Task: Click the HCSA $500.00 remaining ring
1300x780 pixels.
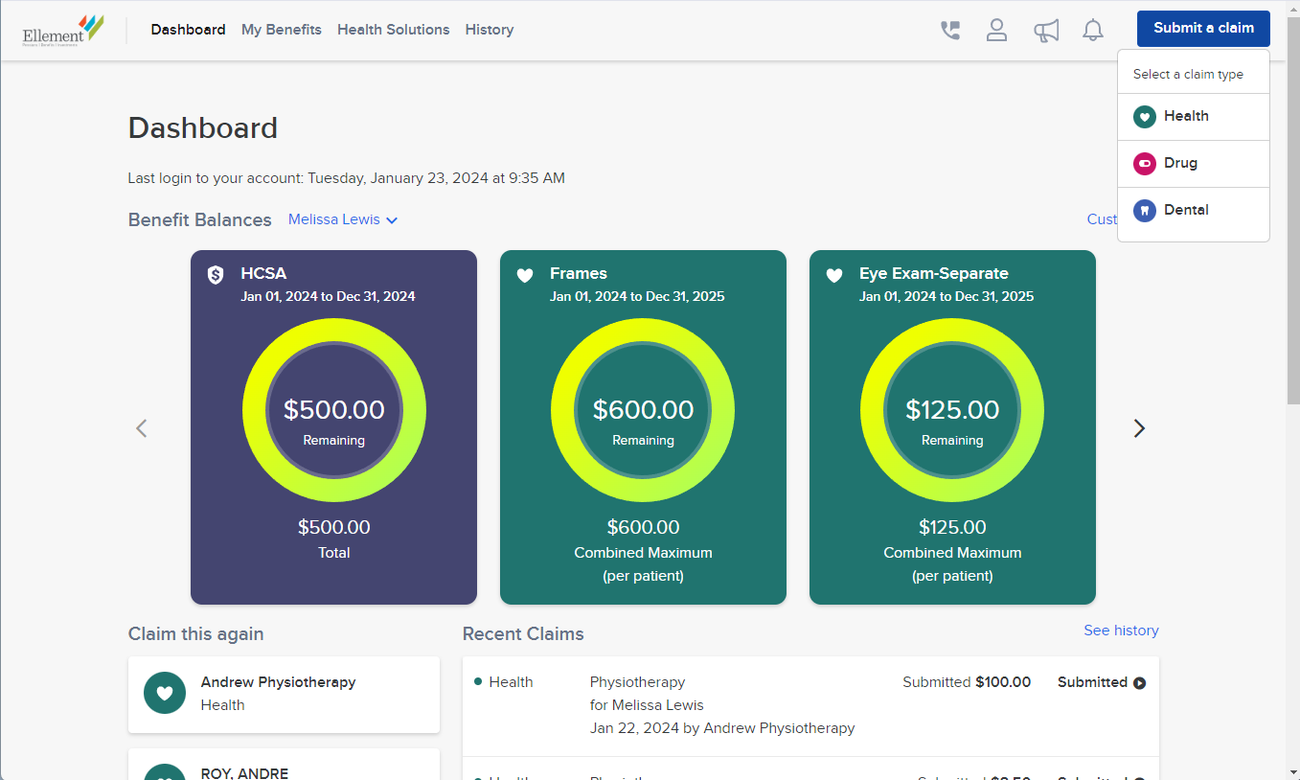Action: pyautogui.click(x=334, y=410)
